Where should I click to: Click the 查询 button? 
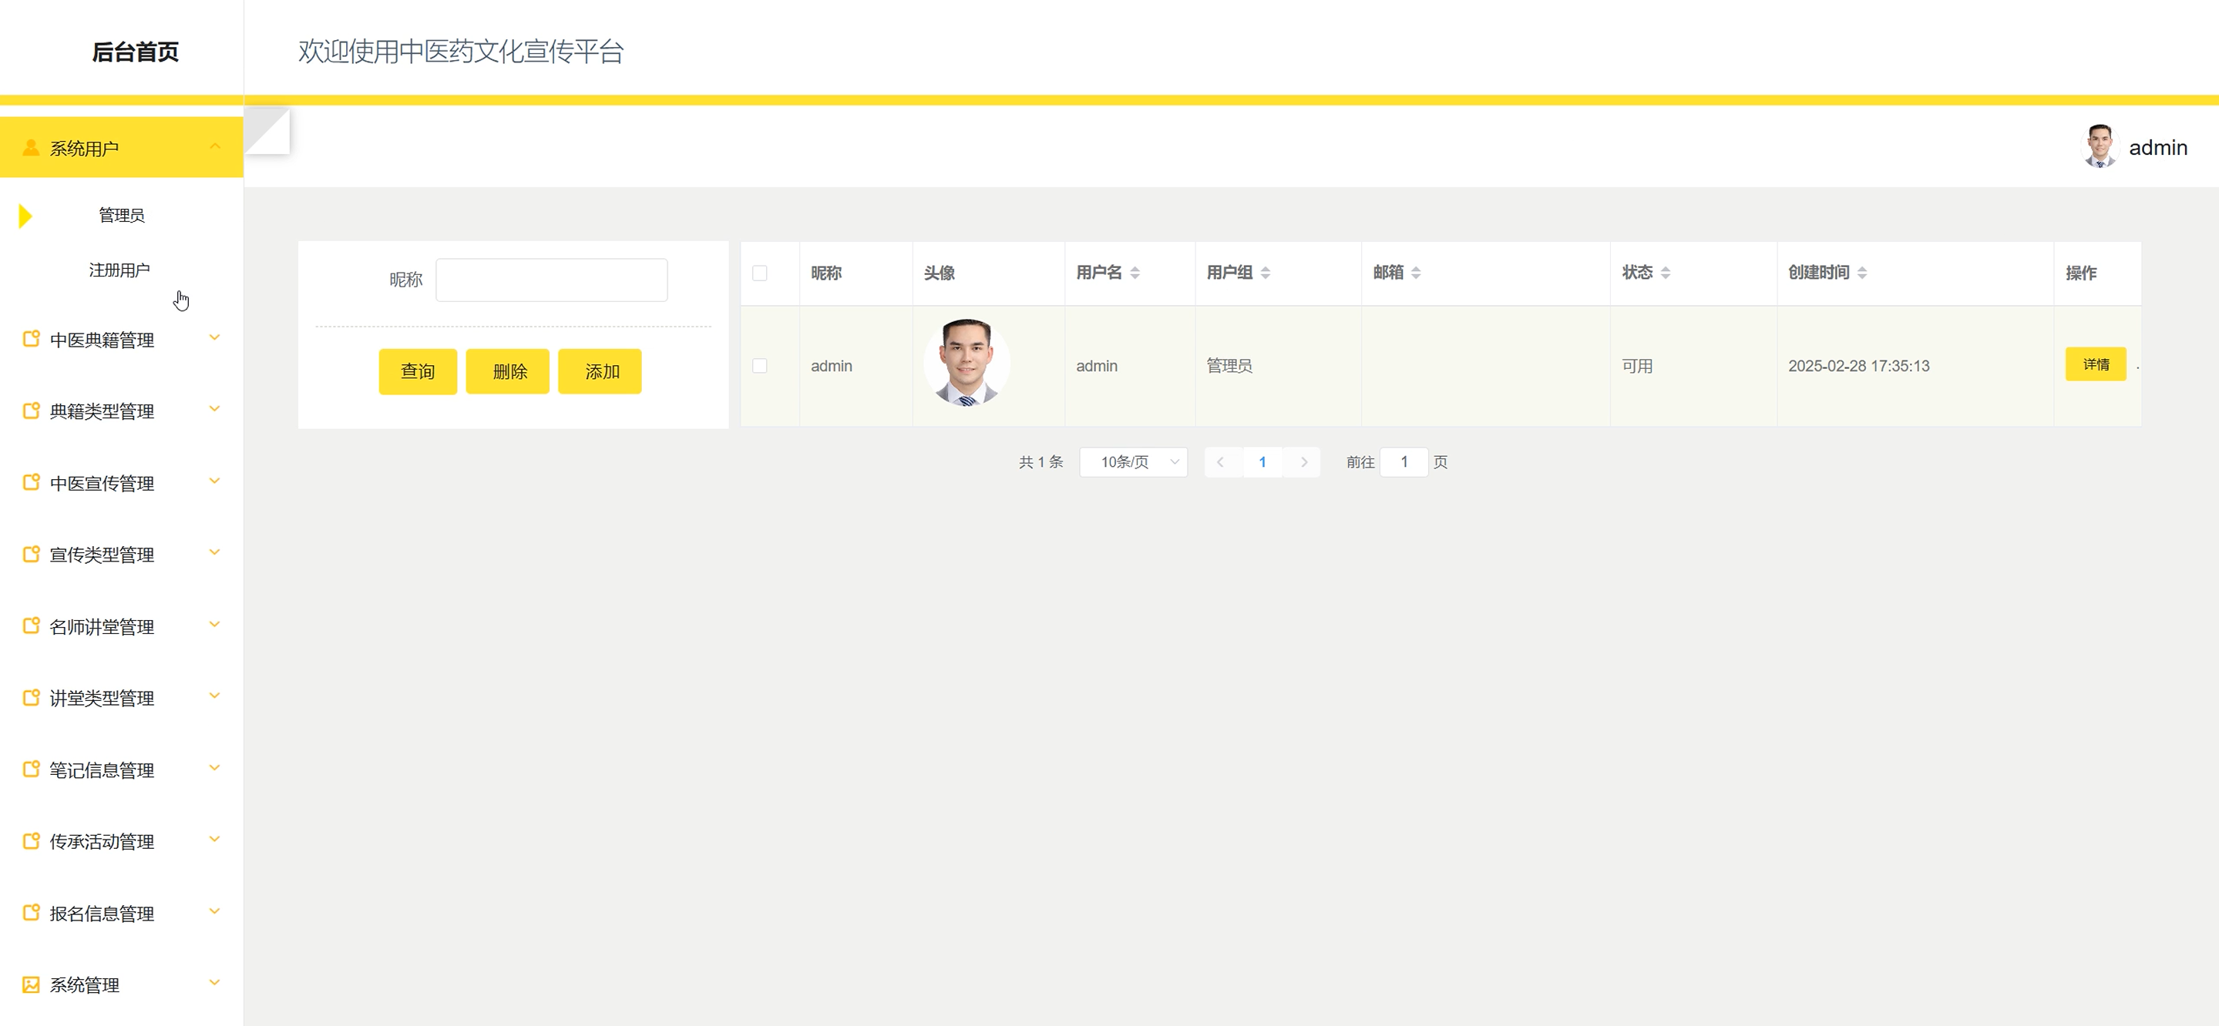(x=418, y=372)
